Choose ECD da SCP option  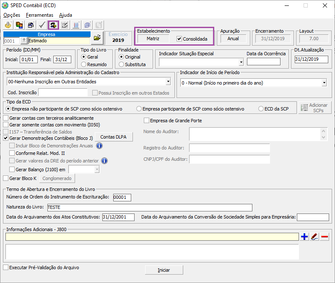coord(261,109)
